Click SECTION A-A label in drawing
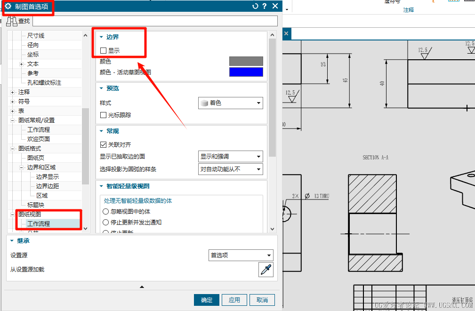The width and height of the screenshot is (475, 311). click(375, 158)
